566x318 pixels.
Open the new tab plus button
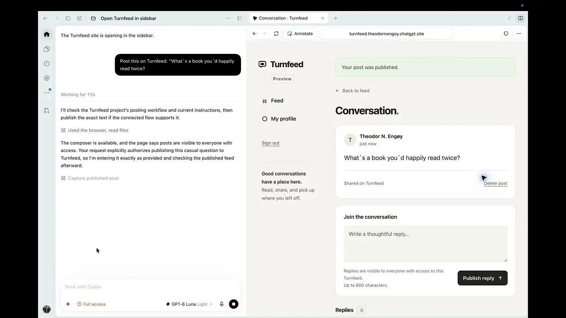pyautogui.click(x=336, y=18)
